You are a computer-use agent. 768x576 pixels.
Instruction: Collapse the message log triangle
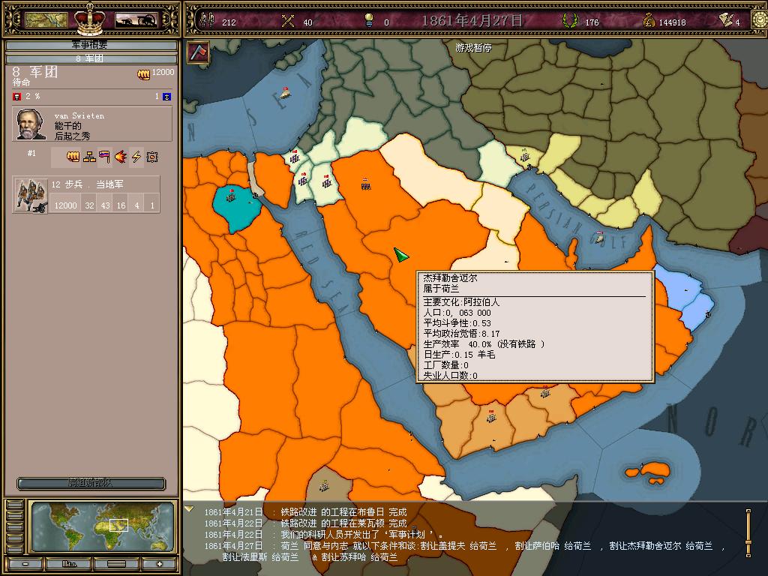pos(189,510)
